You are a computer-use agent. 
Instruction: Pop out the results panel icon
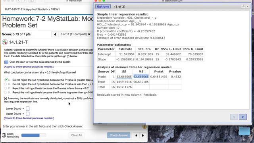(x=243, y=6)
